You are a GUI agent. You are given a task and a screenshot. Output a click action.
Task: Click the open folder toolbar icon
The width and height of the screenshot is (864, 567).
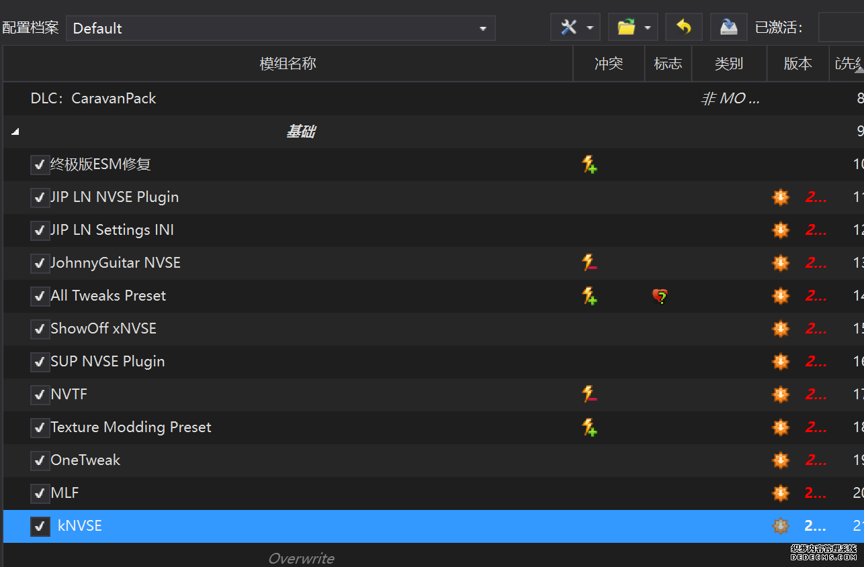tap(626, 28)
